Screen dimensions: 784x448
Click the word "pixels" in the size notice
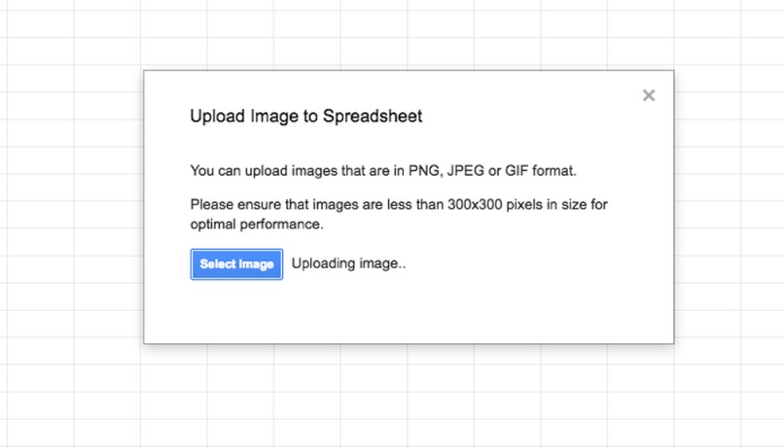coord(521,205)
